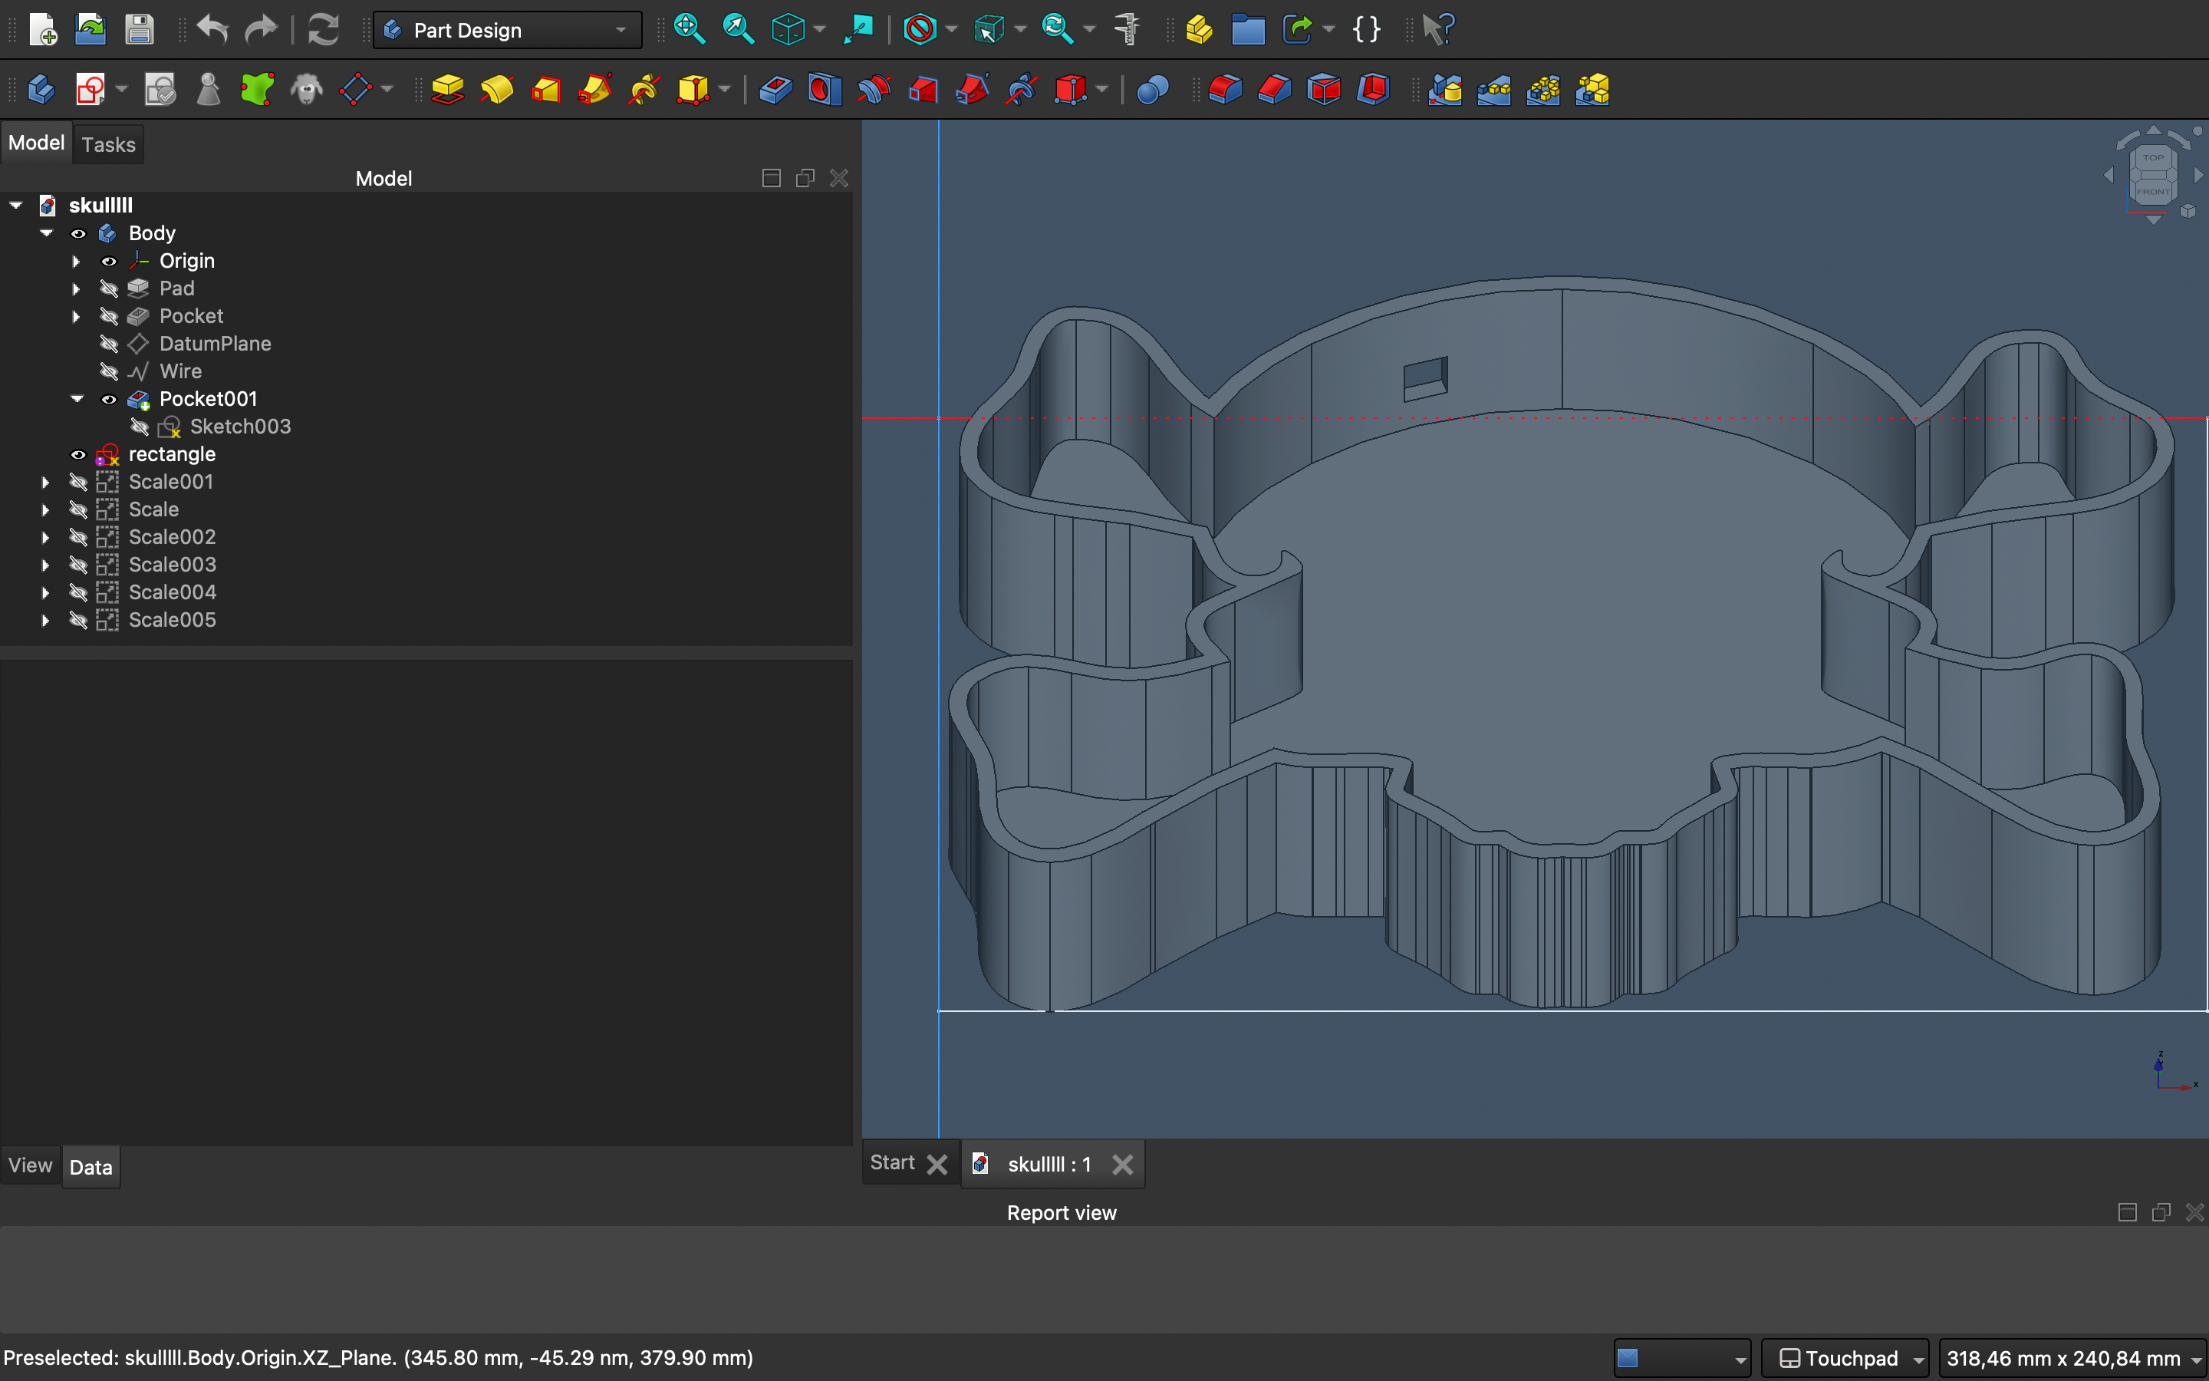Hide the Pocket001 feature
2209x1381 pixels.
(x=109, y=399)
